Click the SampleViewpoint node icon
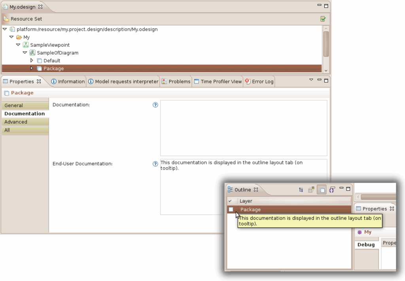This screenshot has height=281, width=405. point(26,45)
